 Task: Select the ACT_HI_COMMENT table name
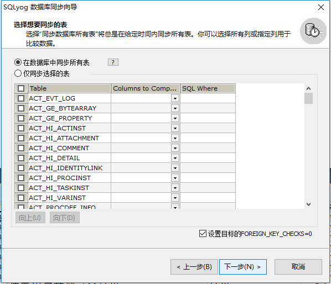59,148
